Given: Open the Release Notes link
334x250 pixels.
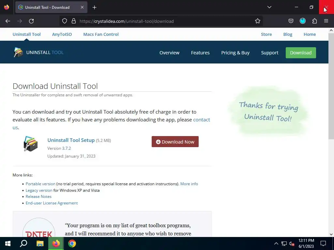Looking at the screenshot, I should (38, 197).
